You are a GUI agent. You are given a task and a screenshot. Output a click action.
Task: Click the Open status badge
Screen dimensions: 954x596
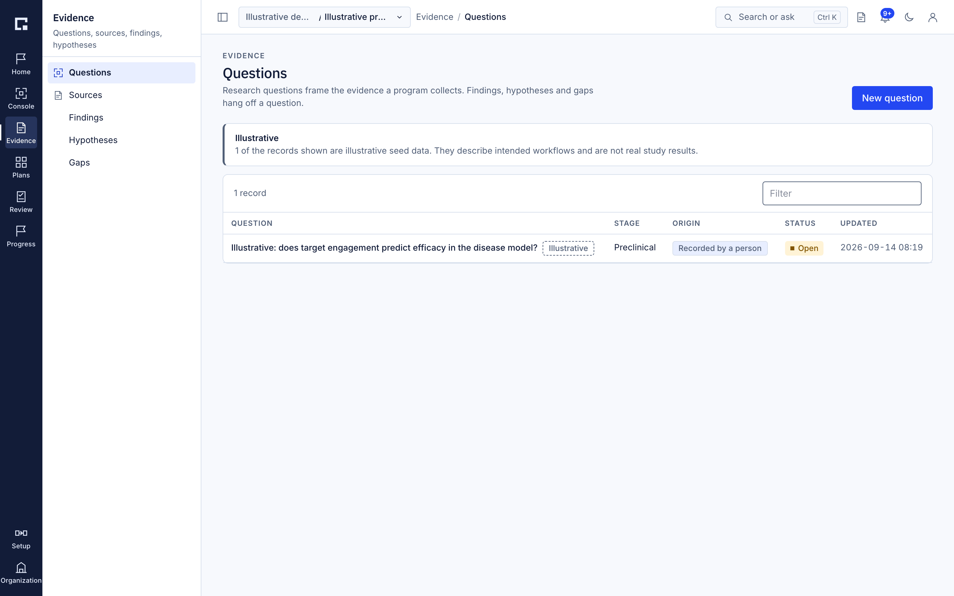pos(804,248)
